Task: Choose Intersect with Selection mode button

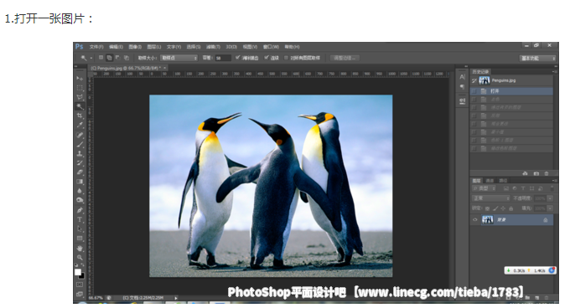Action: pyautogui.click(x=126, y=58)
